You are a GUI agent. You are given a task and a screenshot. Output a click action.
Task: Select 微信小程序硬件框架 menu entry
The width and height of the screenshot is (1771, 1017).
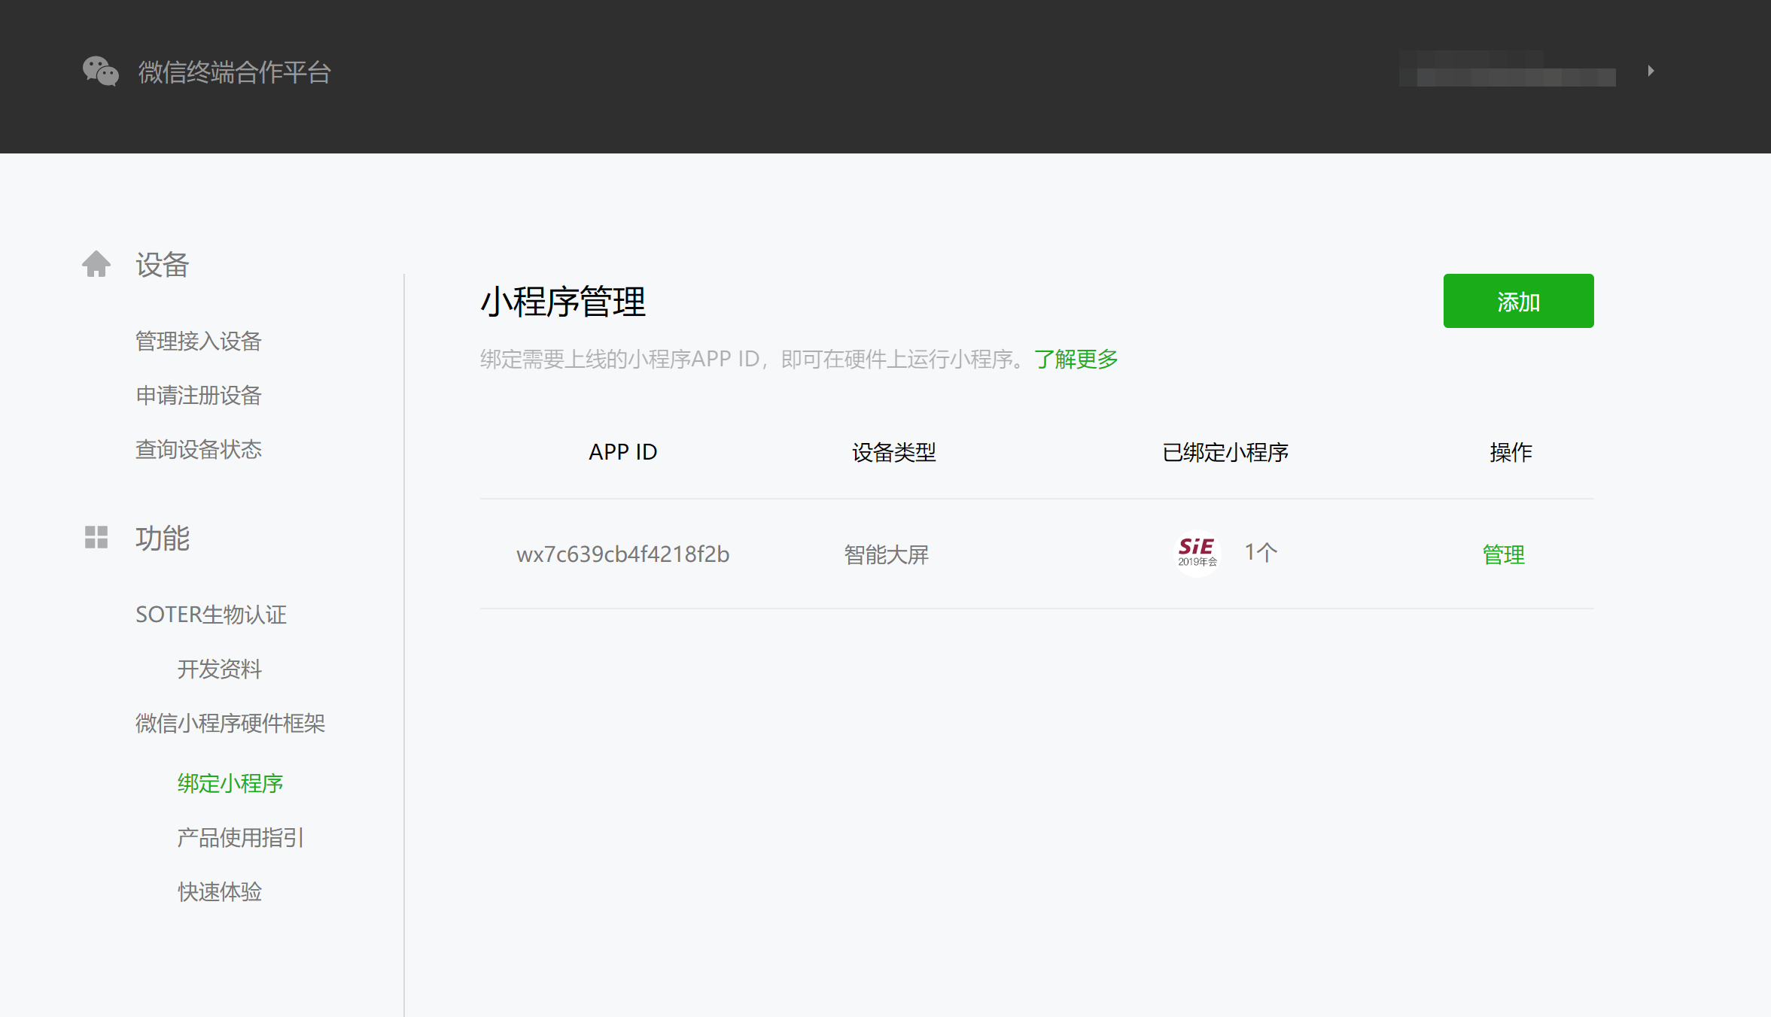[x=230, y=723]
